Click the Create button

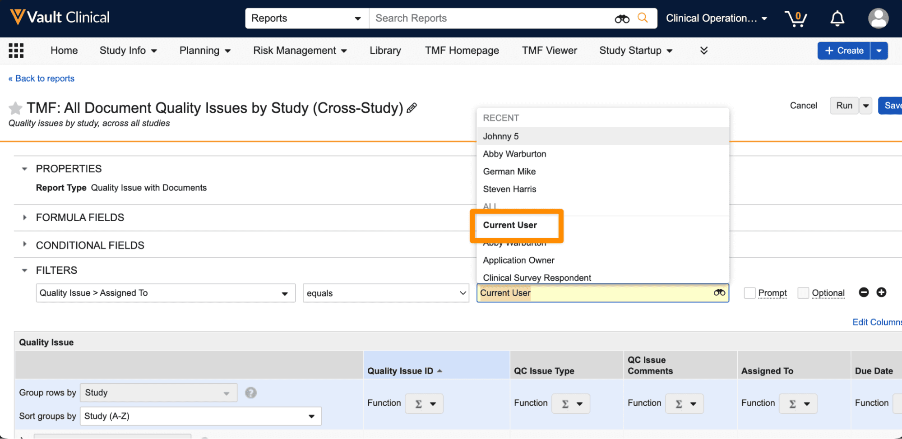pos(844,51)
